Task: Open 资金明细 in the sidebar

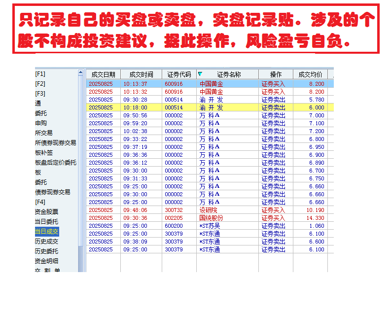Action: [x=47, y=261]
